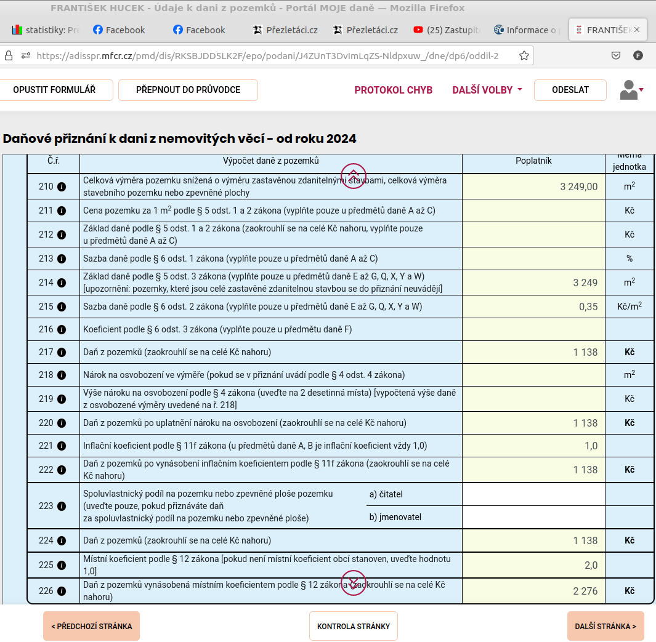This screenshot has width=656, height=642.
Task: Open info icon for row 212
Action: tap(62, 235)
